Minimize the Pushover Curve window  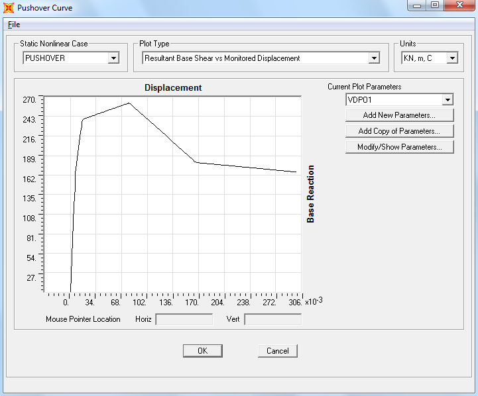(x=417, y=5)
